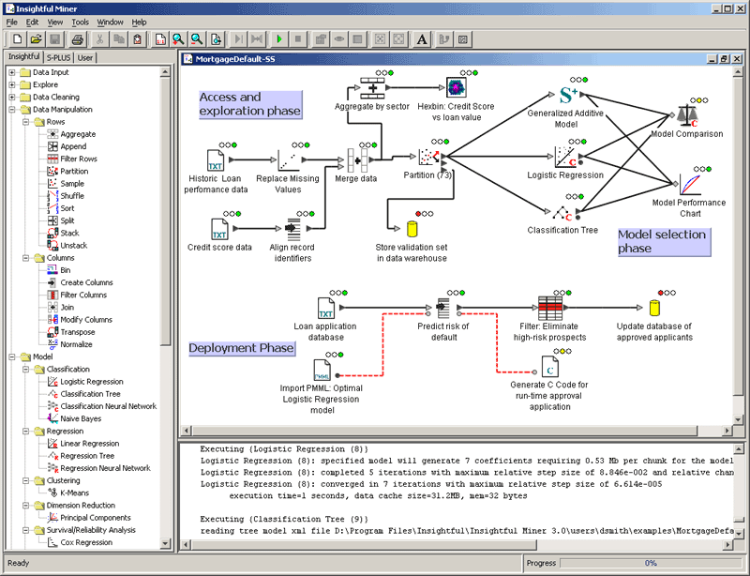Open the Help menu
The height and width of the screenshot is (576, 750).
[x=139, y=22]
